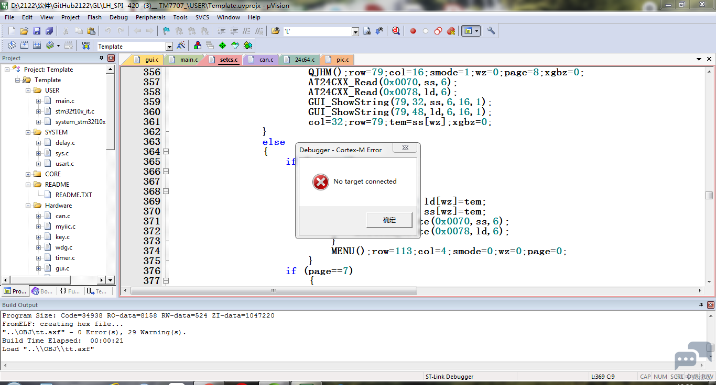Click the Save All files icon

49,31
